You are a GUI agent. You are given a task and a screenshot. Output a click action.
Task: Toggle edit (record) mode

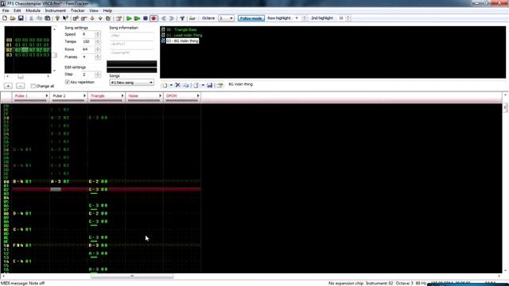click(153, 18)
